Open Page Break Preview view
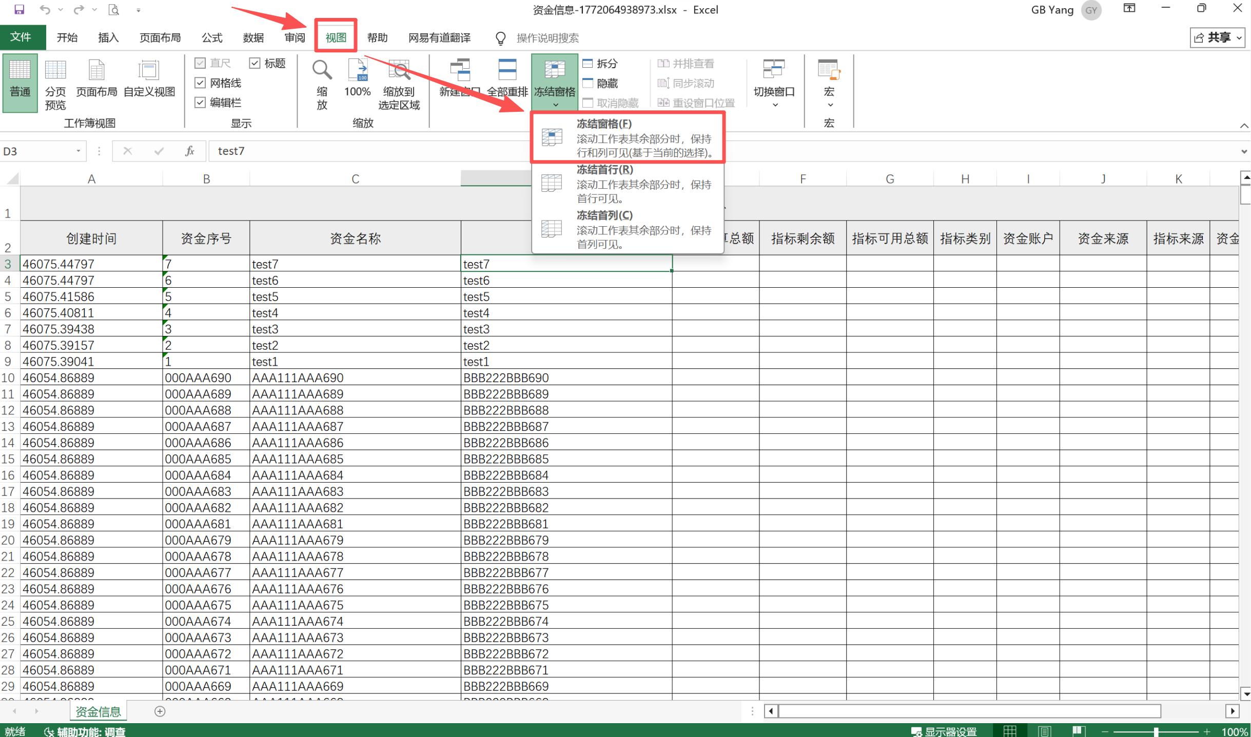Screen dimensions: 1251x737 pos(55,84)
